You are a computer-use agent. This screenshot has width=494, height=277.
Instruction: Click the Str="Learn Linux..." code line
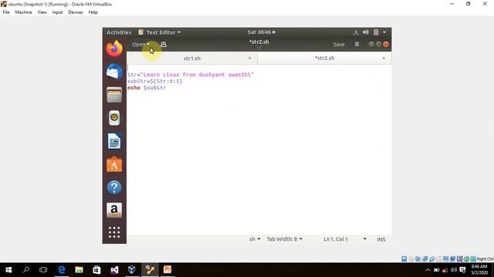click(191, 75)
